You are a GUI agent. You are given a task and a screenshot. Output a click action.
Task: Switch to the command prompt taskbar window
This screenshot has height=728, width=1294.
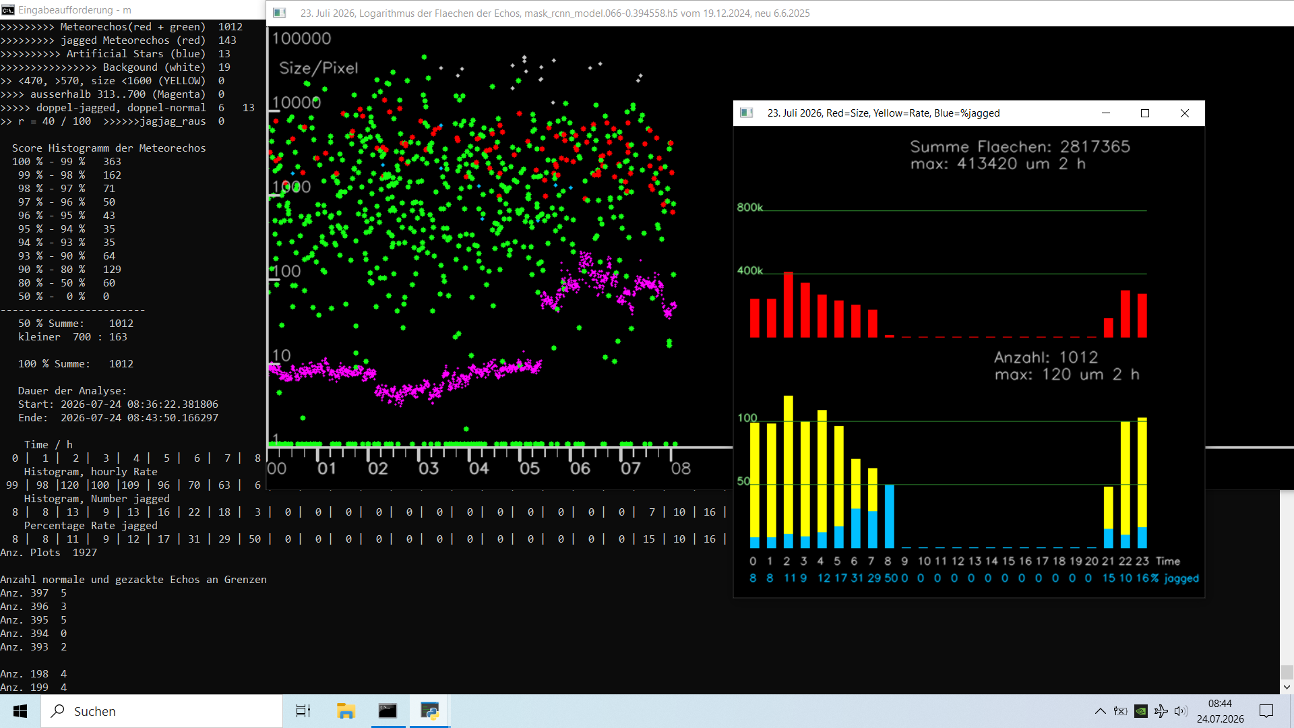click(x=388, y=711)
